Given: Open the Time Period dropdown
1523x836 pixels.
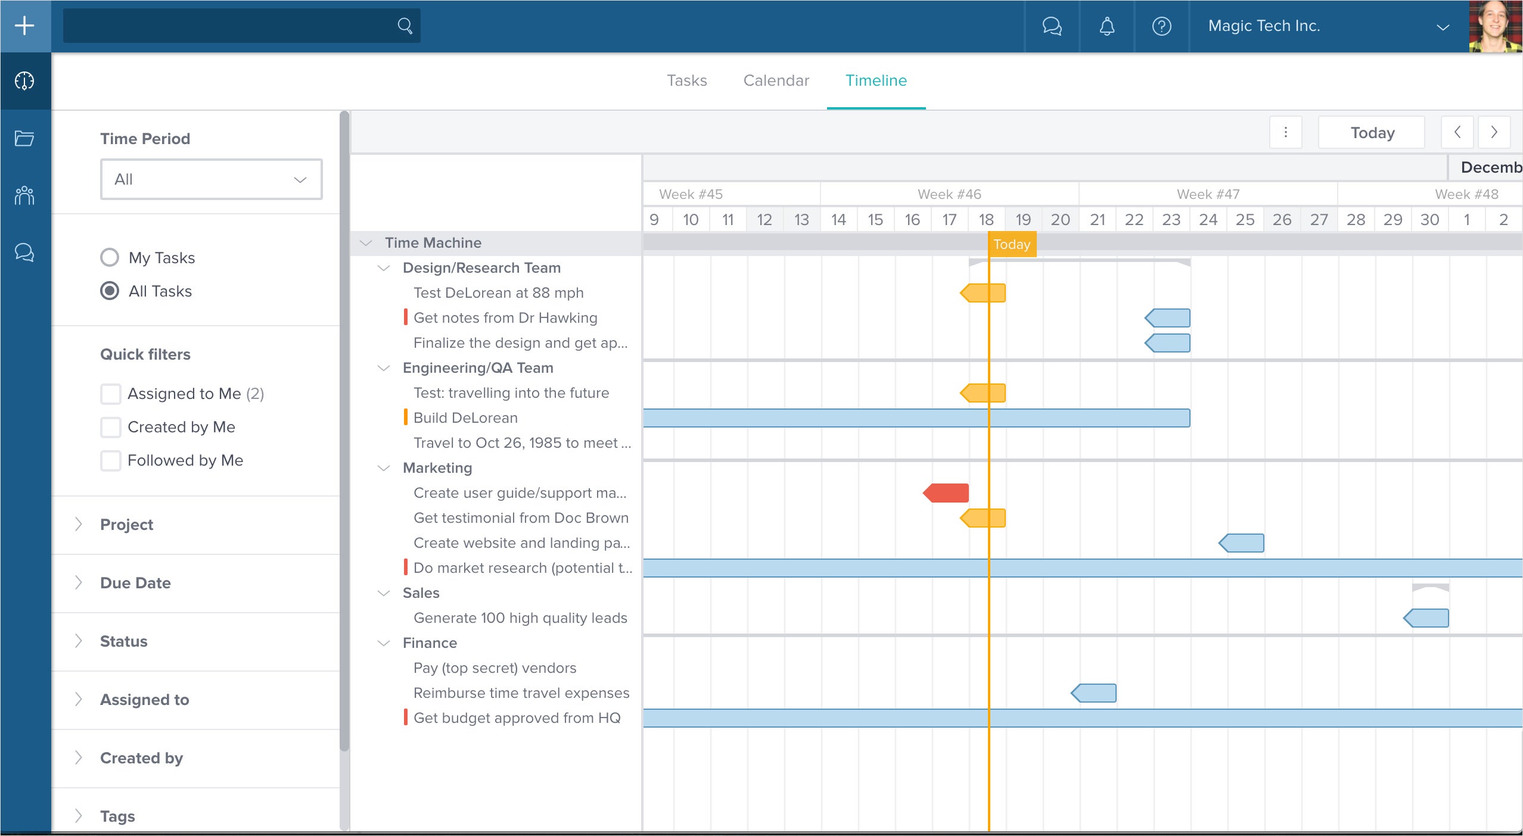Looking at the screenshot, I should click(211, 179).
